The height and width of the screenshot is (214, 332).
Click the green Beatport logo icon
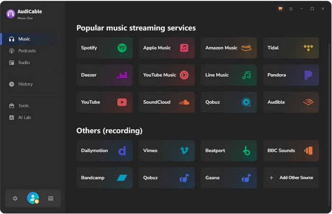click(x=246, y=151)
